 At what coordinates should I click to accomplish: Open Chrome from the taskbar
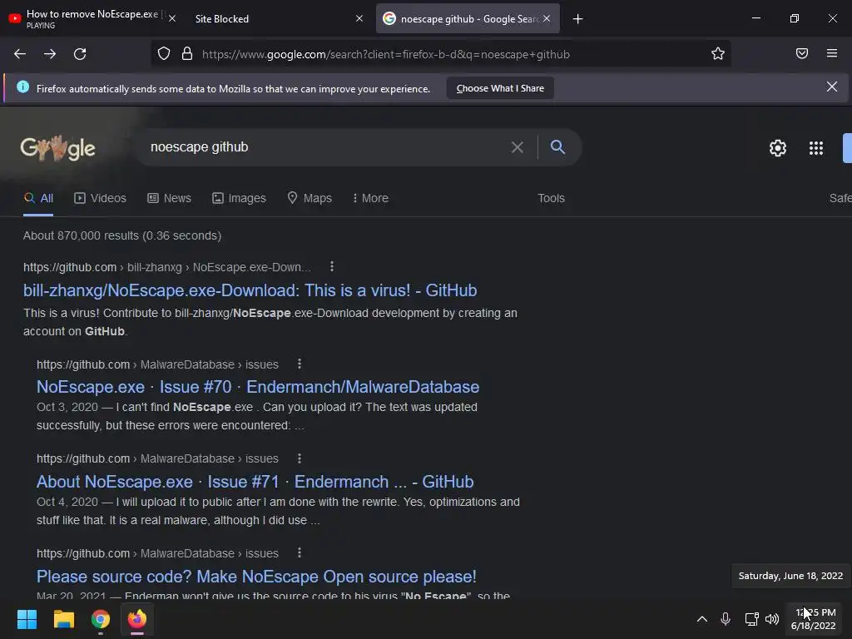(x=101, y=619)
